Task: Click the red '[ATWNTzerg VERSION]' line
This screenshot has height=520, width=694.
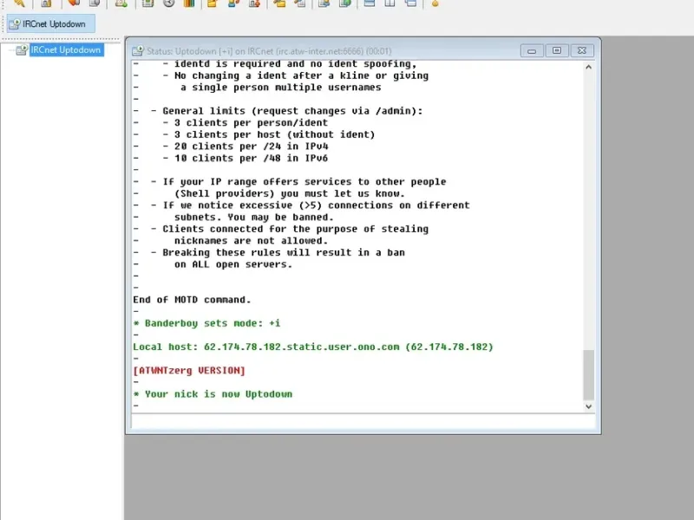Action: 189,371
